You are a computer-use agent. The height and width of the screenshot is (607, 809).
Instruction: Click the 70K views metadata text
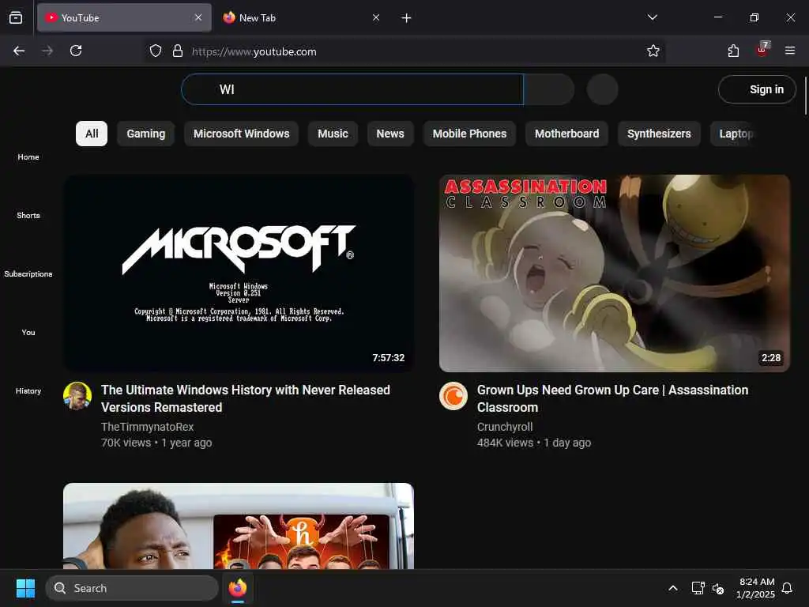point(126,443)
